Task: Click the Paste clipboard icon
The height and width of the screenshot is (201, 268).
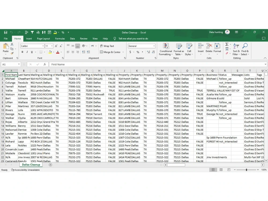Action: [6, 46]
